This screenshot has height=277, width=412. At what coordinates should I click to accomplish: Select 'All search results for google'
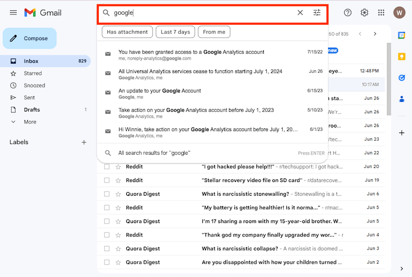213,153
